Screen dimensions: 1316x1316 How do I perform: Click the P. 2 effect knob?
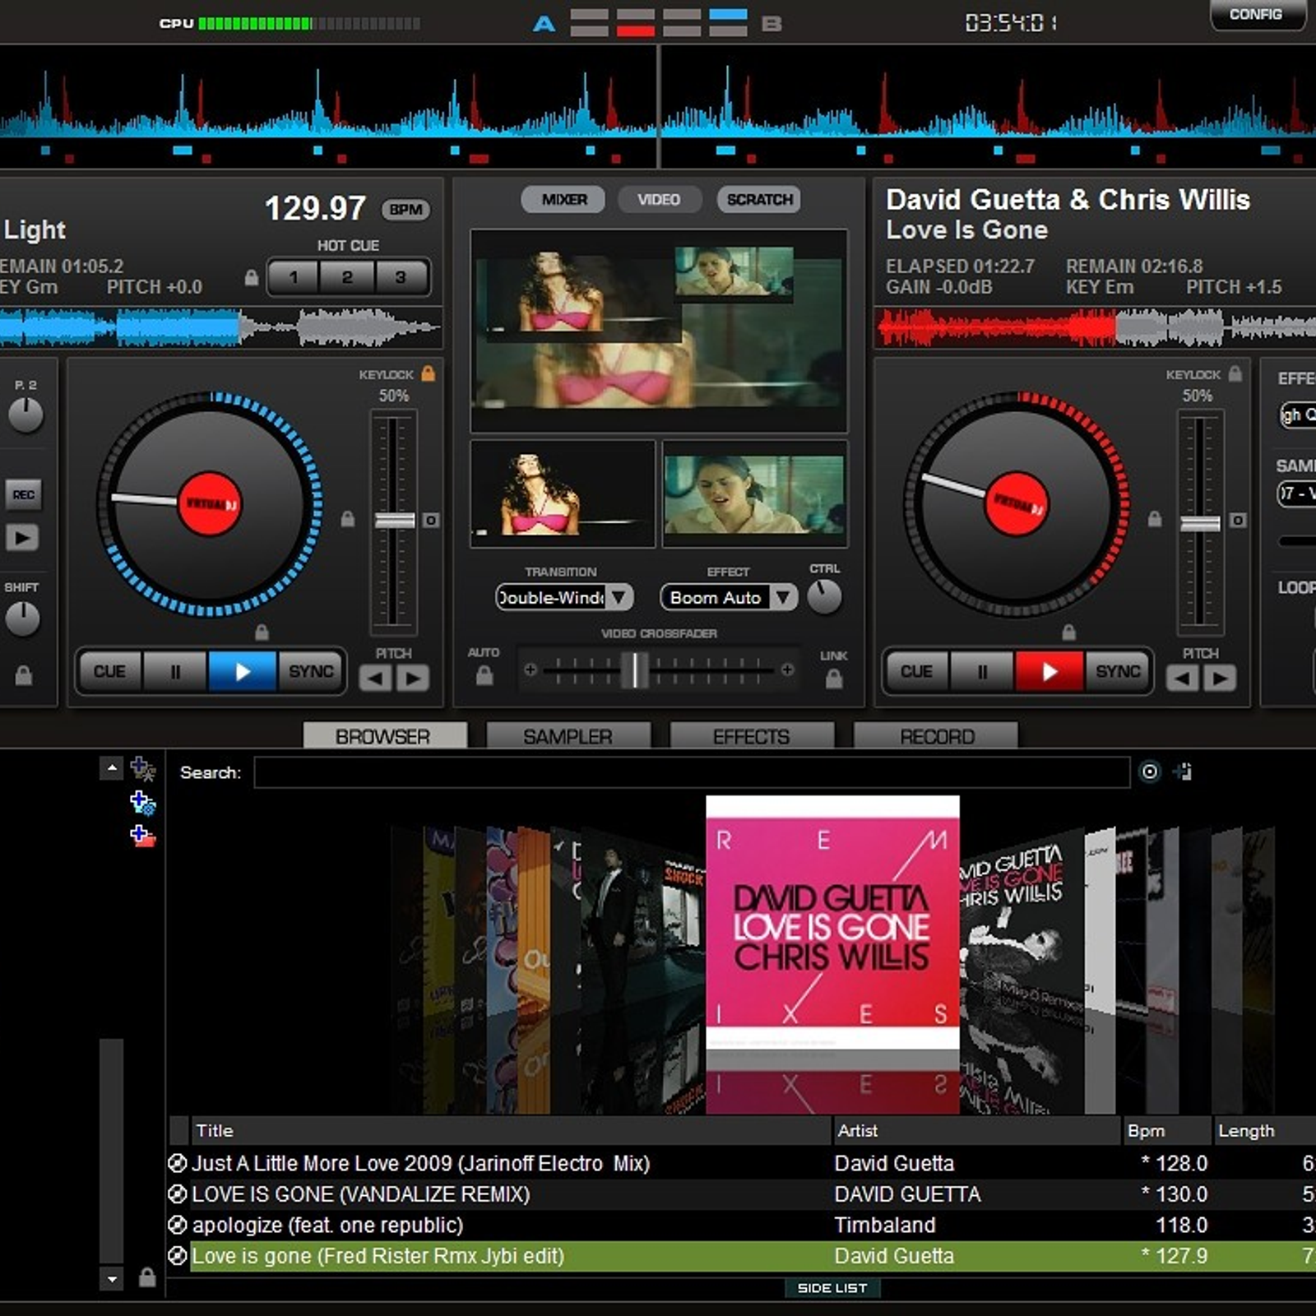pos(25,415)
